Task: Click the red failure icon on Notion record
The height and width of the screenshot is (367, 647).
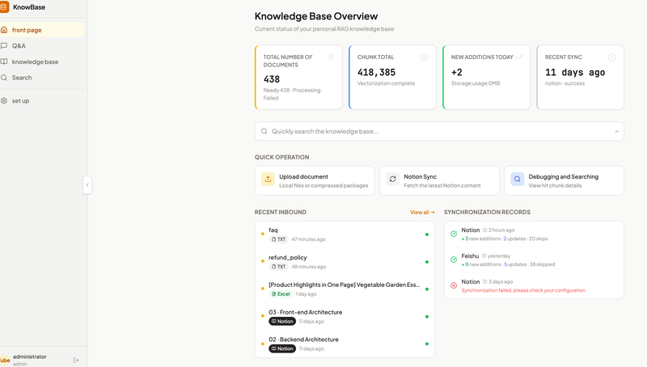Action: pos(454,285)
